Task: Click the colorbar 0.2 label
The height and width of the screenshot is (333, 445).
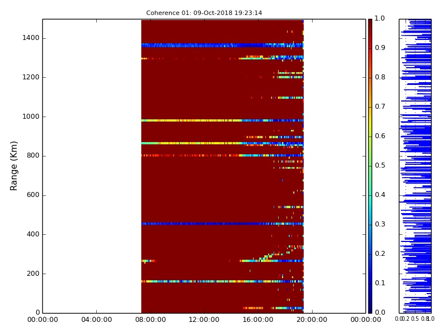Action: (x=380, y=254)
